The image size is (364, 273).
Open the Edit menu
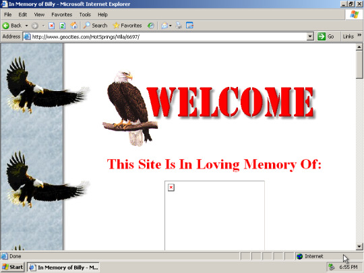(x=22, y=15)
